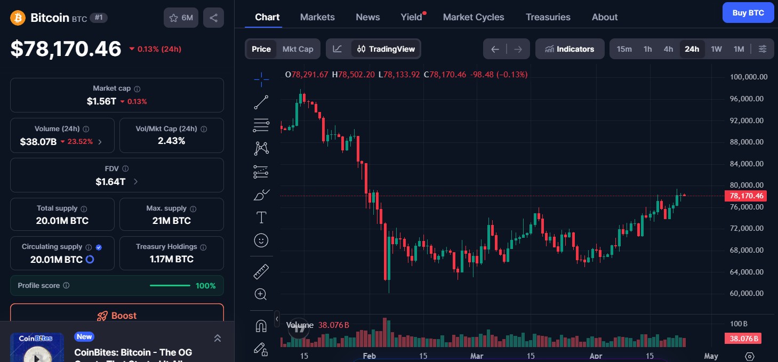The width and height of the screenshot is (778, 362).
Task: Select the trend line drawing tool
Action: (x=261, y=102)
